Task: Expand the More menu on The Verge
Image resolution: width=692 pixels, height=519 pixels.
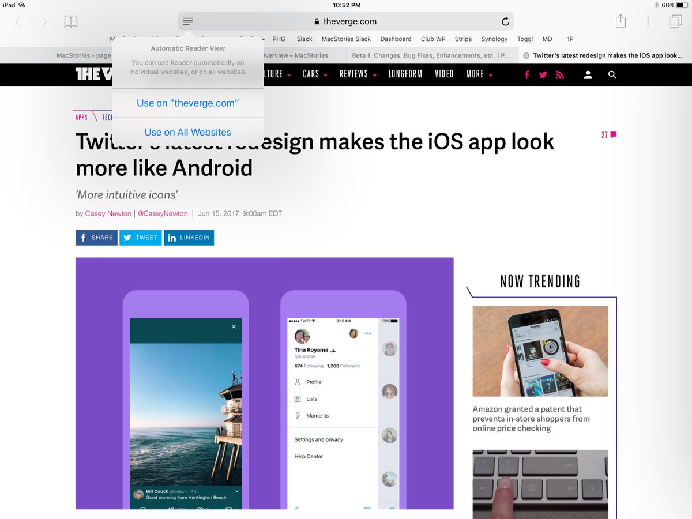Action: (x=479, y=74)
